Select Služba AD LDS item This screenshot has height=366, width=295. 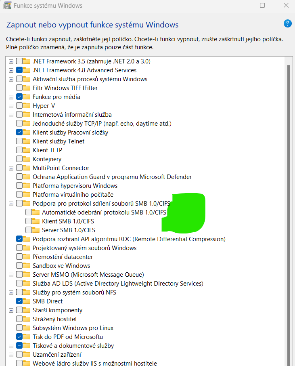[x=118, y=283]
